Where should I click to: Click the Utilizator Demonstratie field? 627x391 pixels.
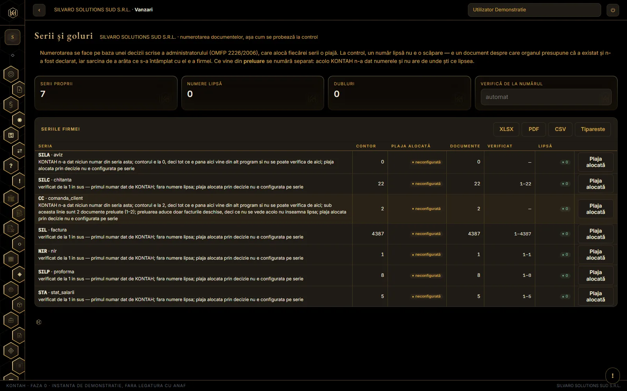534,10
